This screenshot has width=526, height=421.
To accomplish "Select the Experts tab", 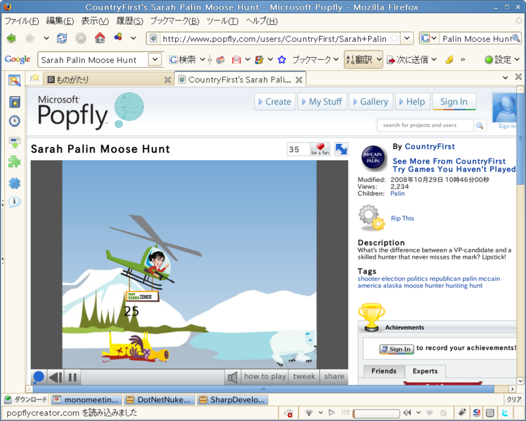I will point(425,371).
